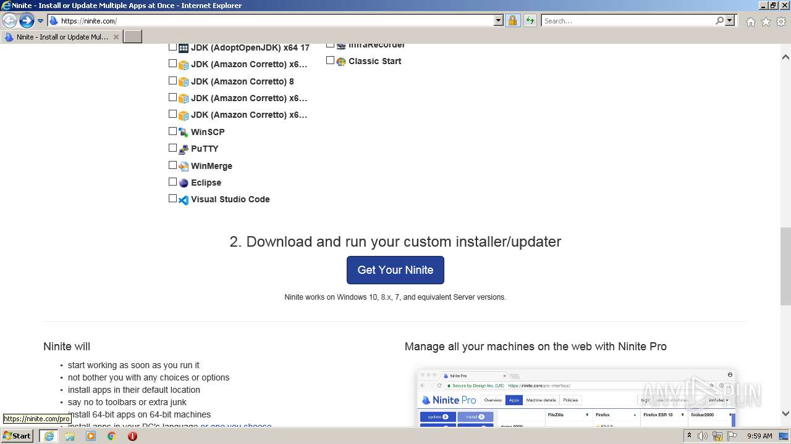Click the network tray icon
The height and width of the screenshot is (444, 791).
[x=717, y=436]
